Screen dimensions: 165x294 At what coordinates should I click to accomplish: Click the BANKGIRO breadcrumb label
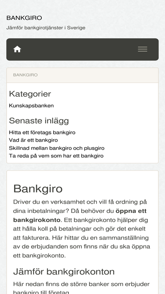25,75
